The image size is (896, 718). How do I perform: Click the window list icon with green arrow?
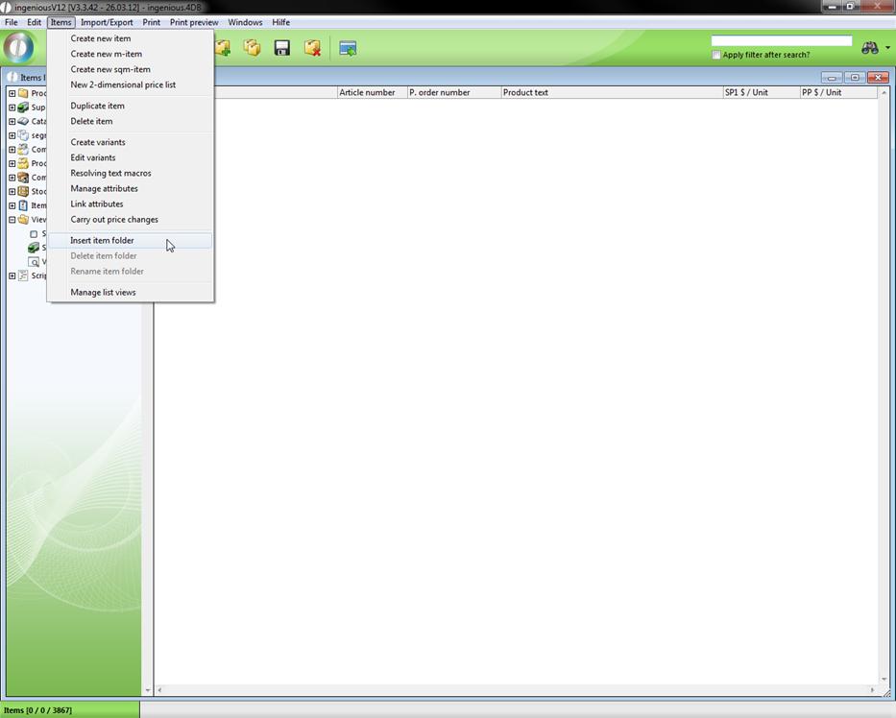click(x=348, y=48)
